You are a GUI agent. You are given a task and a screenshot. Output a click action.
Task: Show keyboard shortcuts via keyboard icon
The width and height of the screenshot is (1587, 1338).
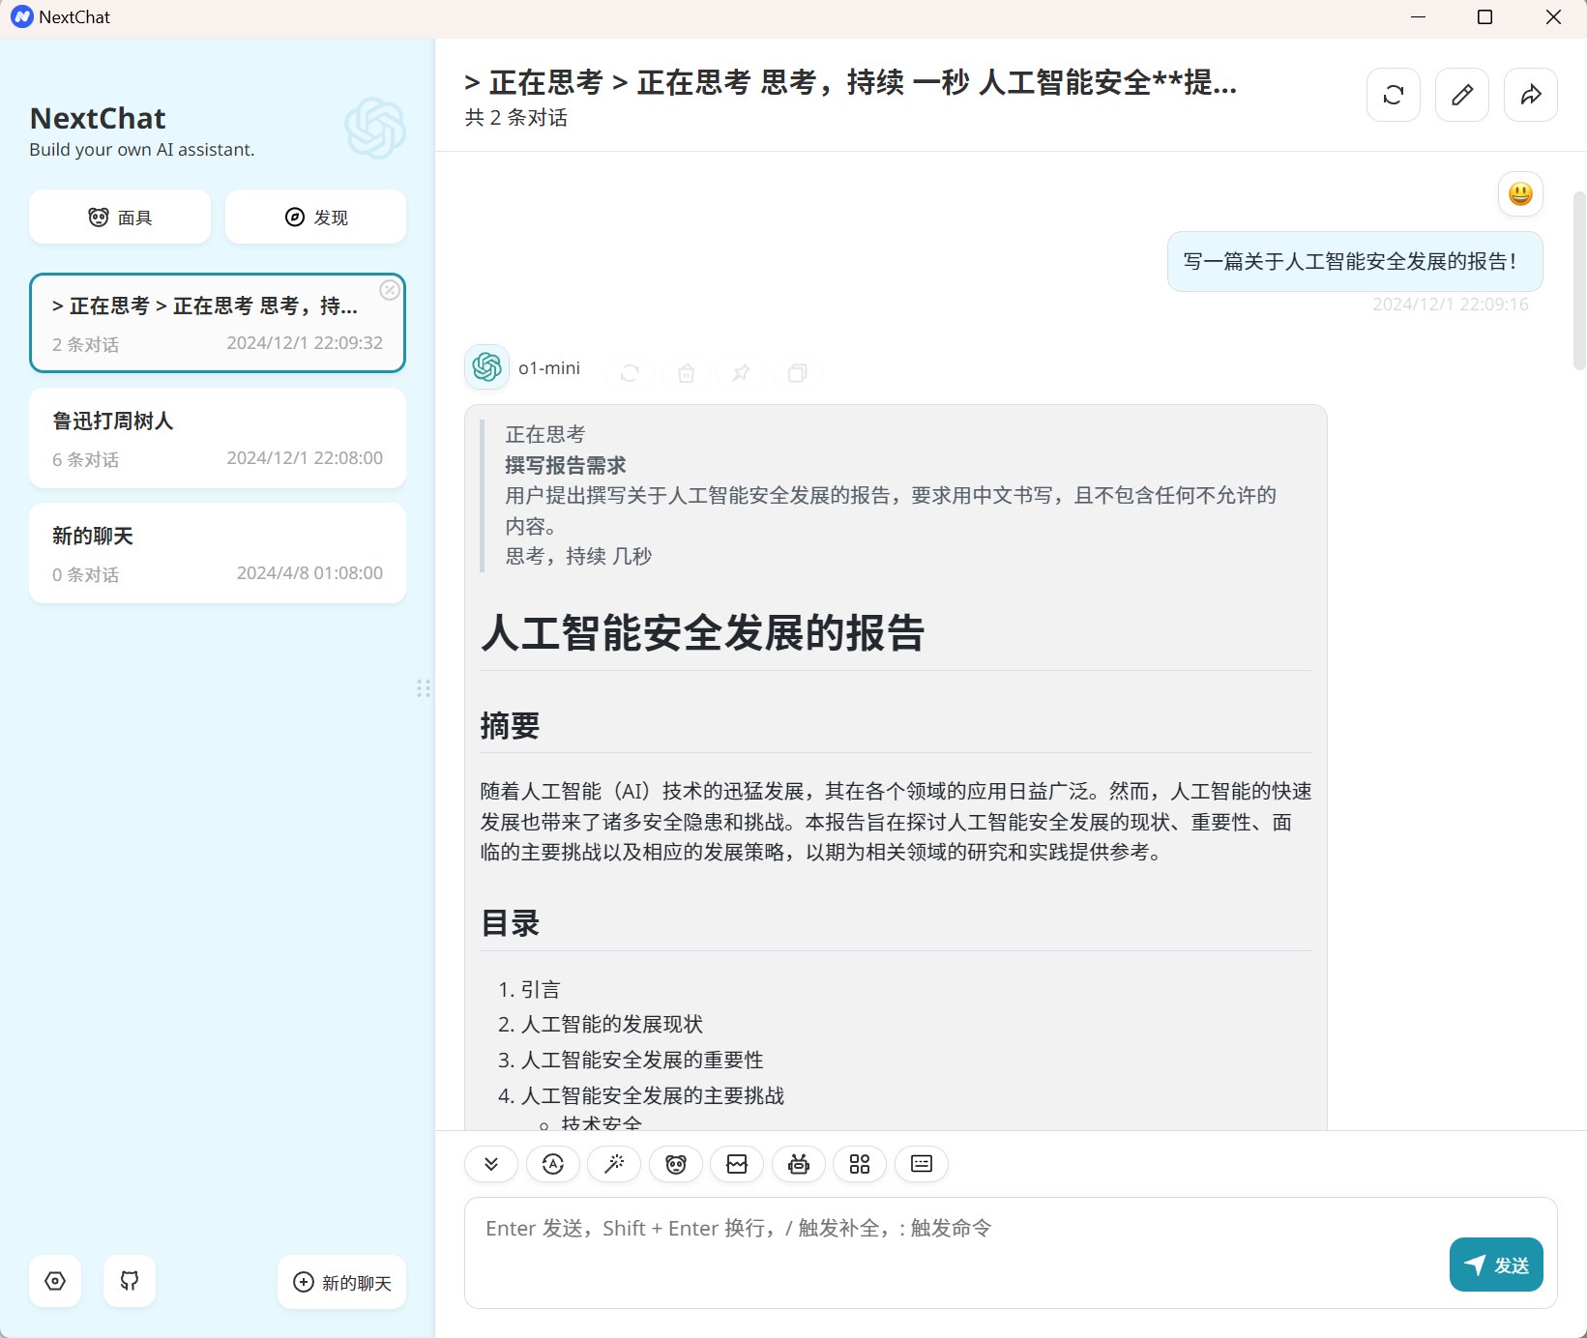(x=921, y=1164)
